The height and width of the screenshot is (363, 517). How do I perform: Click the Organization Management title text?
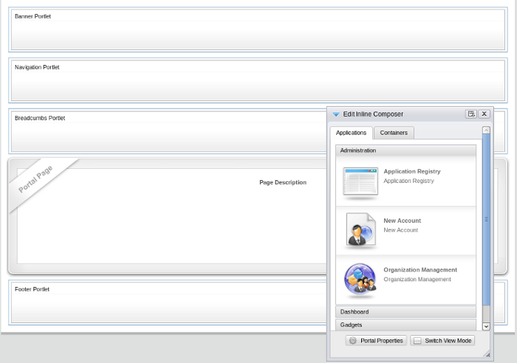pos(420,270)
